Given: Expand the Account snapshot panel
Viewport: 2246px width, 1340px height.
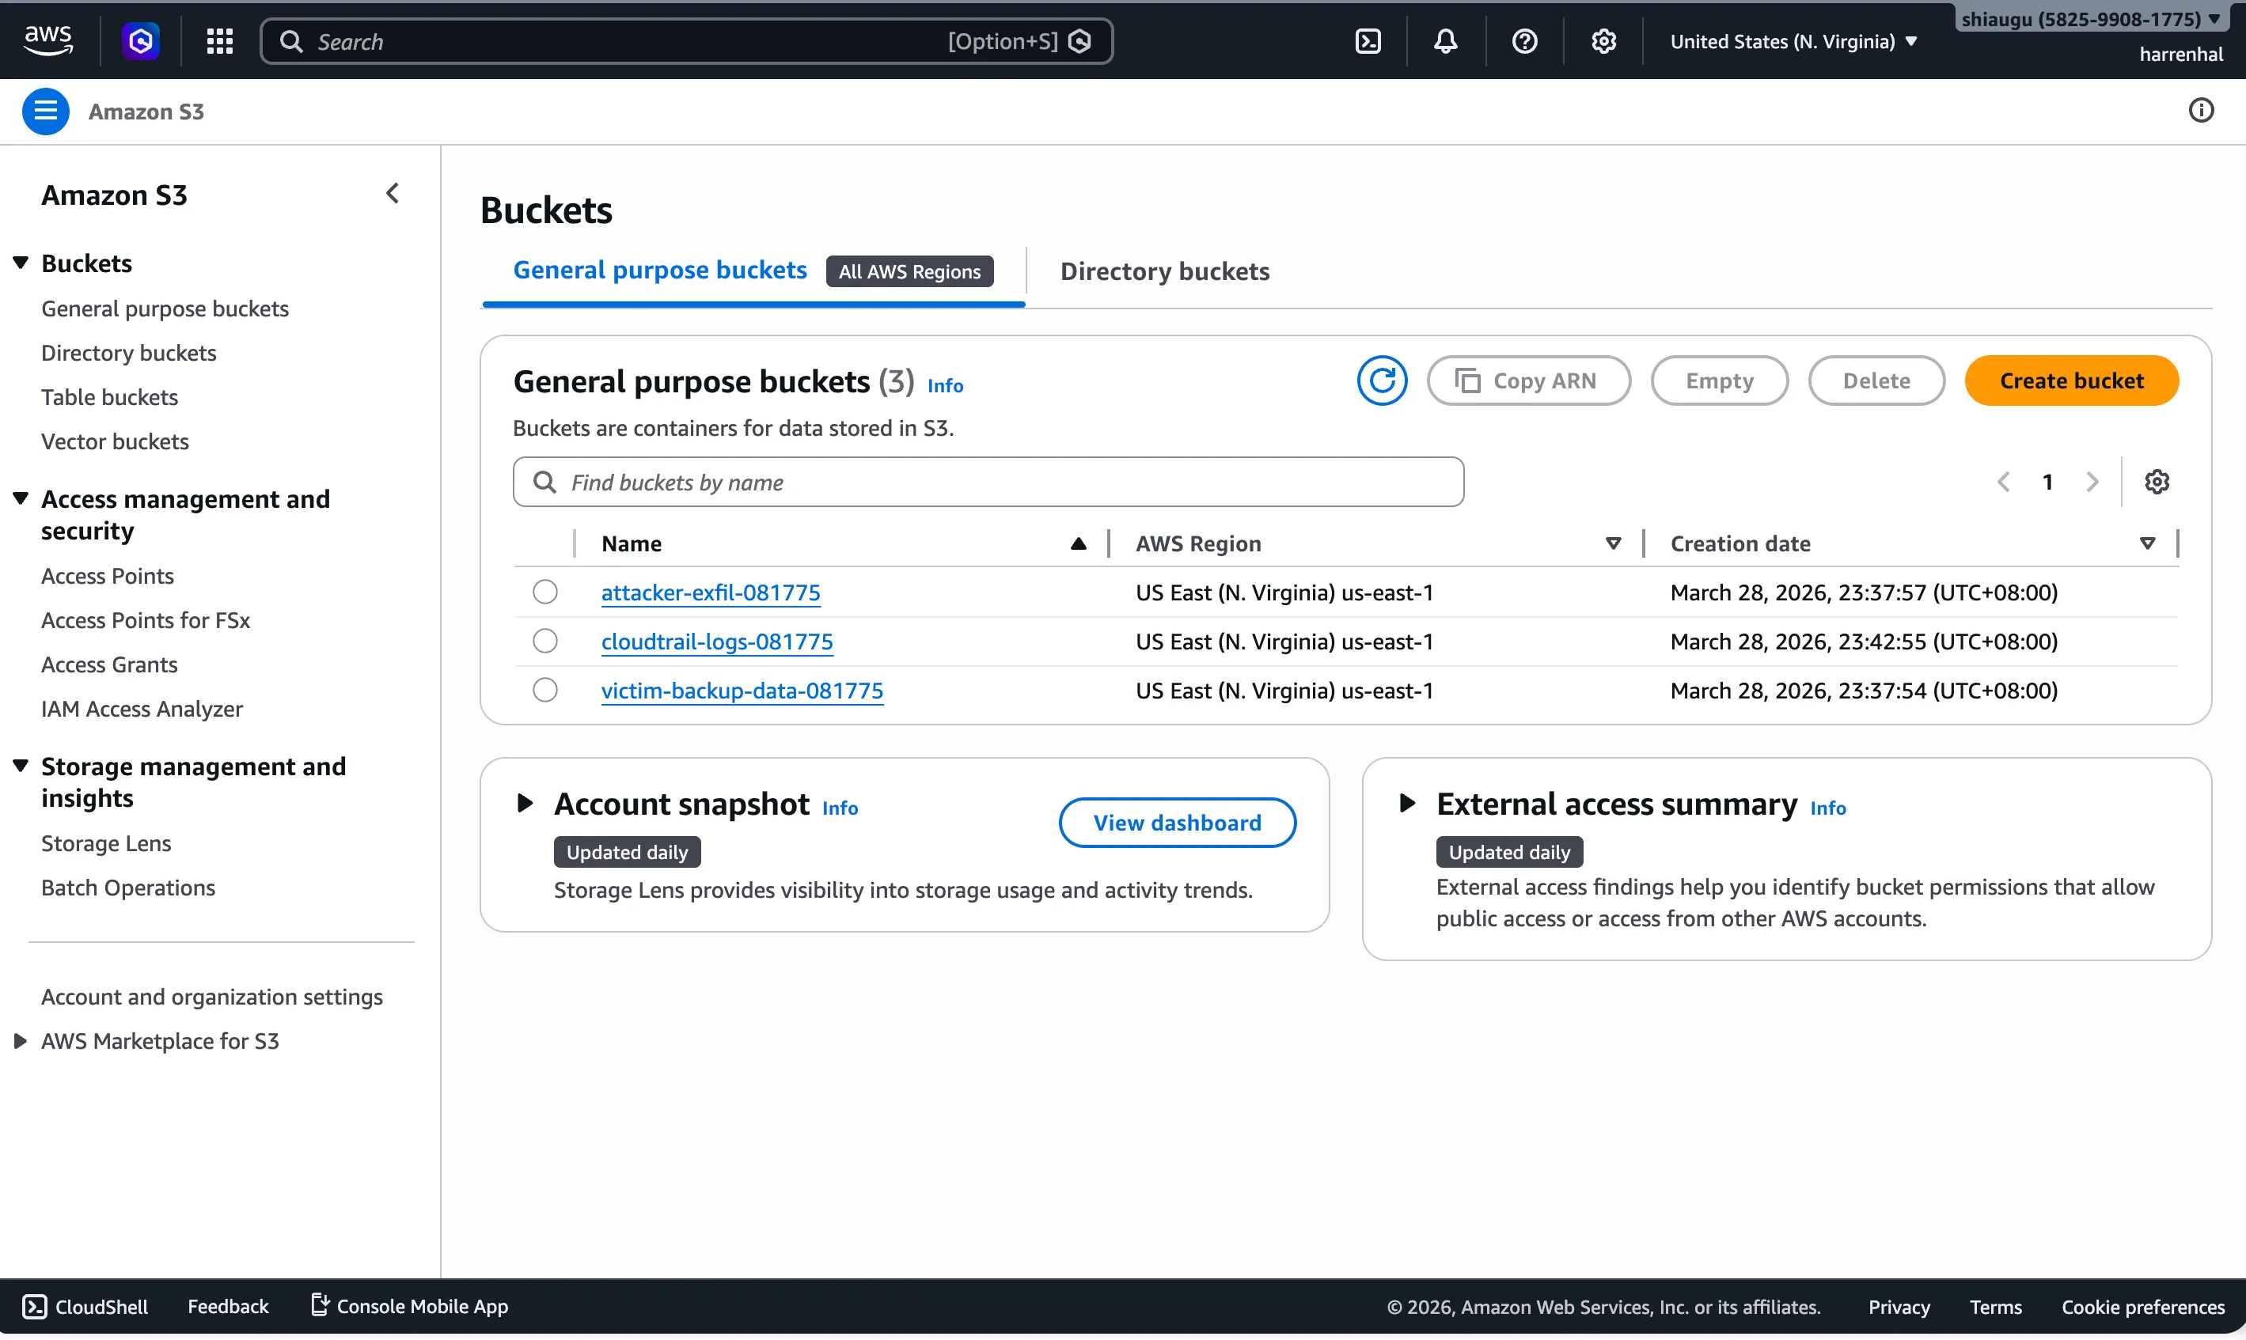Looking at the screenshot, I should coord(524,803).
